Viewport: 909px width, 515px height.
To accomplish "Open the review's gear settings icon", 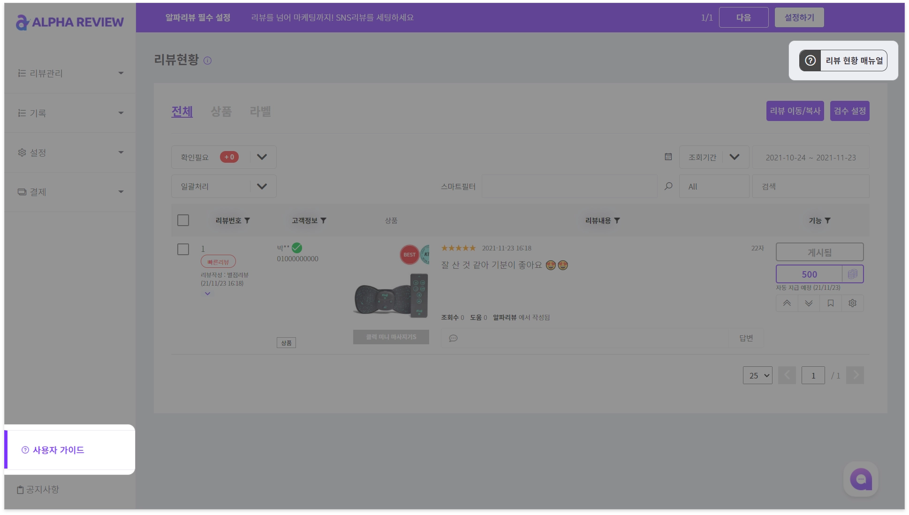I will click(x=852, y=303).
